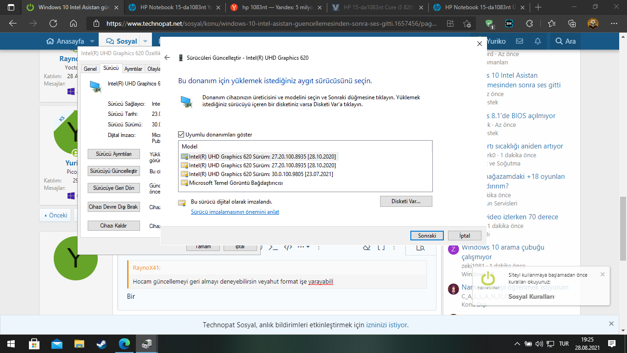Select the highlighted first 27.20.100.8935 driver row
This screenshot has height=353, width=627.
click(259, 156)
